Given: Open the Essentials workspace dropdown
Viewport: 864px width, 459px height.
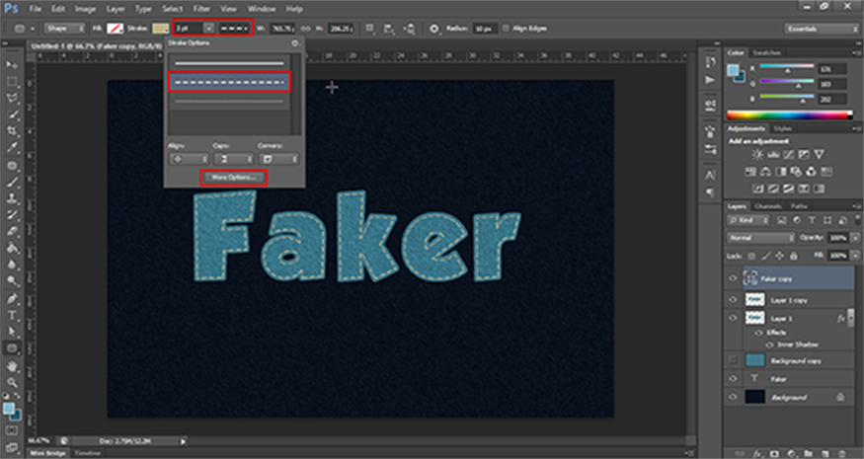Looking at the screenshot, I should [x=819, y=29].
